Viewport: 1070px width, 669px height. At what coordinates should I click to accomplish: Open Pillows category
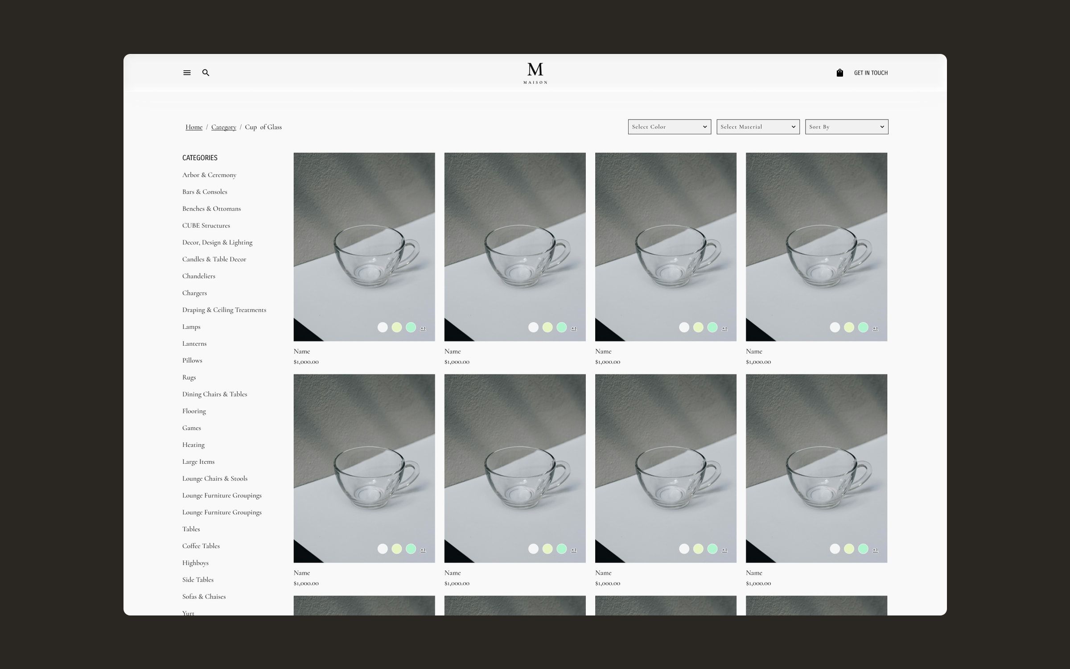click(192, 360)
